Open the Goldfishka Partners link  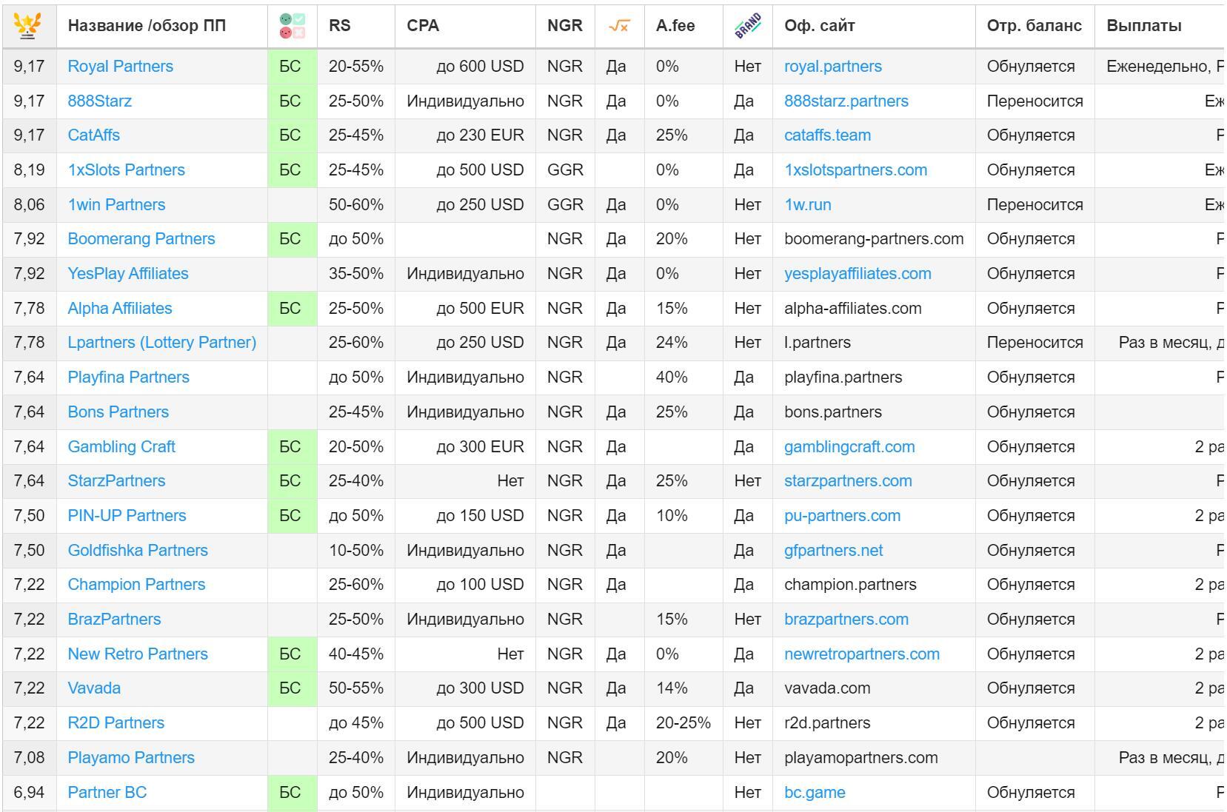[138, 550]
